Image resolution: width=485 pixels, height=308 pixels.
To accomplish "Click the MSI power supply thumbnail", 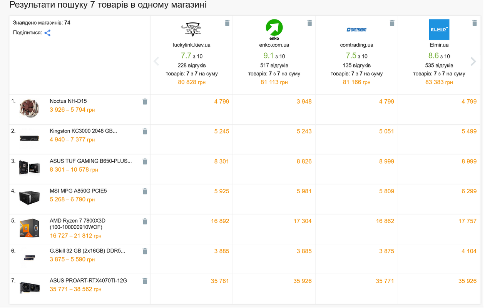I will (x=30, y=198).
